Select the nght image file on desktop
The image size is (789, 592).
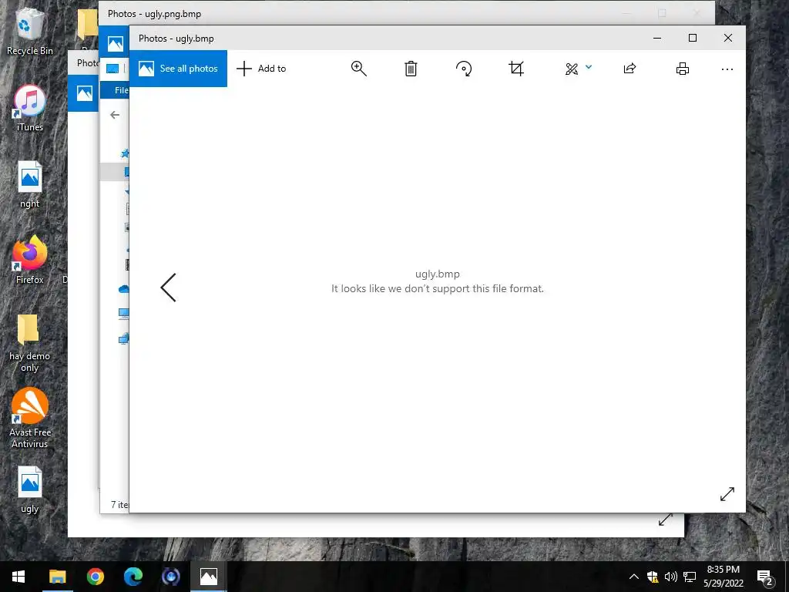[x=30, y=184]
